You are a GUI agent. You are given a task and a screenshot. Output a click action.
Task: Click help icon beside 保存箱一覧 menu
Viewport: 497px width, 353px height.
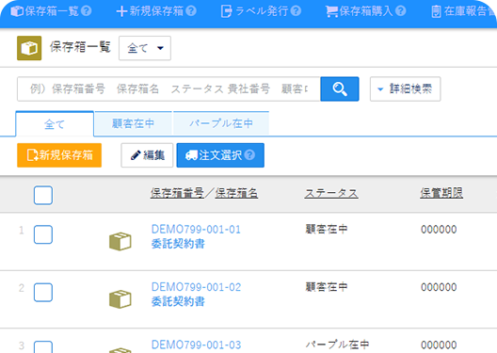87,11
